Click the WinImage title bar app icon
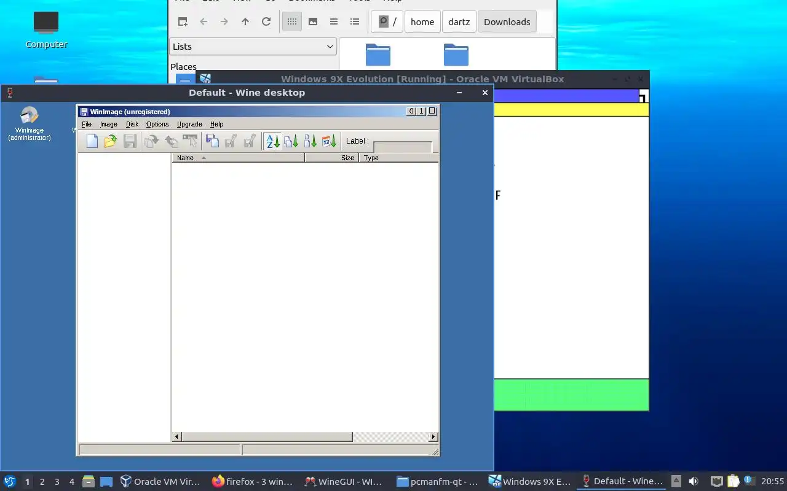The width and height of the screenshot is (787, 491). 84,111
